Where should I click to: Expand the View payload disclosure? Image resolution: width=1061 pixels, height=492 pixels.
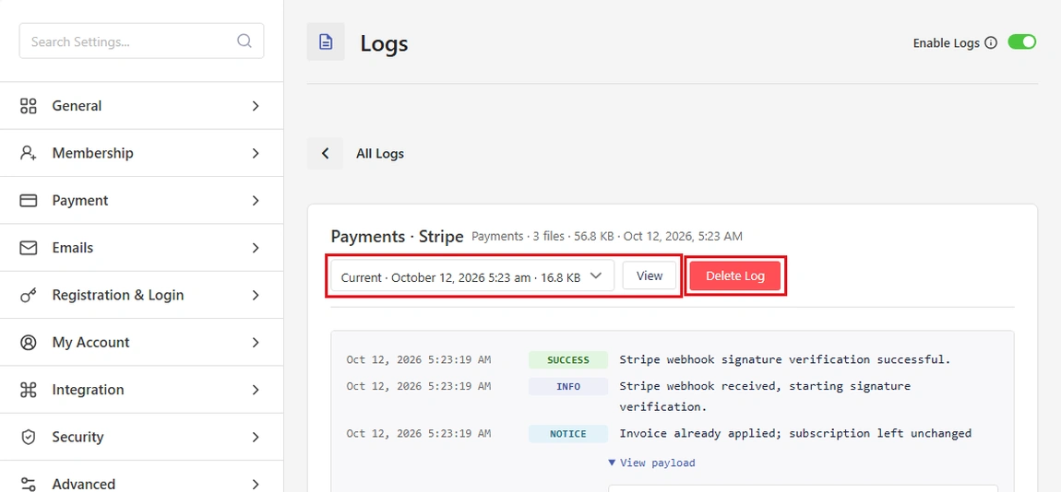tap(651, 463)
